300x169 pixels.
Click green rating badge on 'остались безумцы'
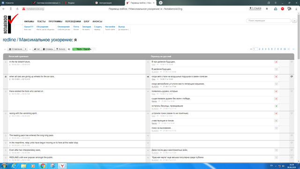pyautogui.click(x=276, y=106)
